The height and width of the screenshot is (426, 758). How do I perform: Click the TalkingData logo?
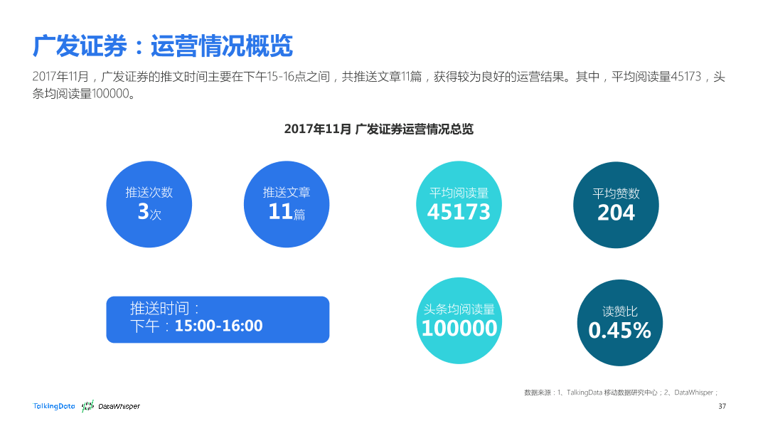click(53, 406)
